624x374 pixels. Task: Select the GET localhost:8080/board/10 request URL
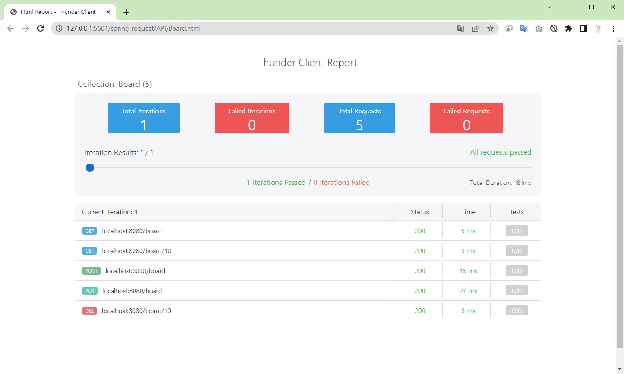pyautogui.click(x=137, y=251)
